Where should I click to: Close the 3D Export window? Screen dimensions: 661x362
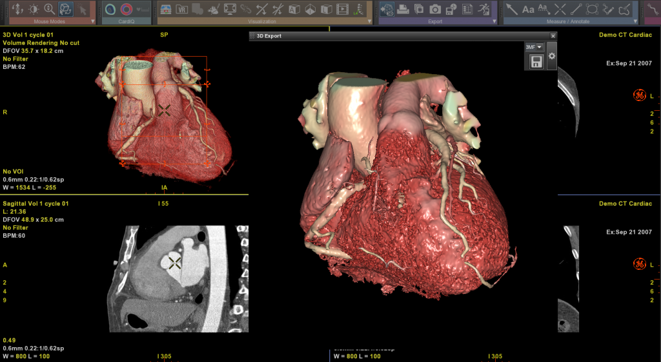(553, 36)
